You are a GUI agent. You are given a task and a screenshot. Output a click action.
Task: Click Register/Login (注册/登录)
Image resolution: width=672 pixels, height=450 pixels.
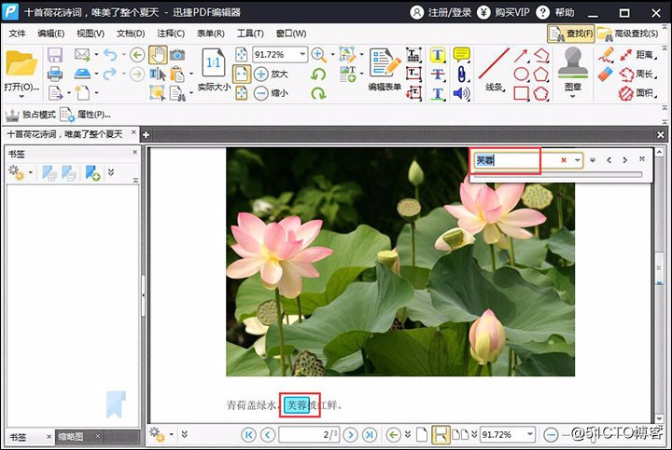pyautogui.click(x=441, y=12)
